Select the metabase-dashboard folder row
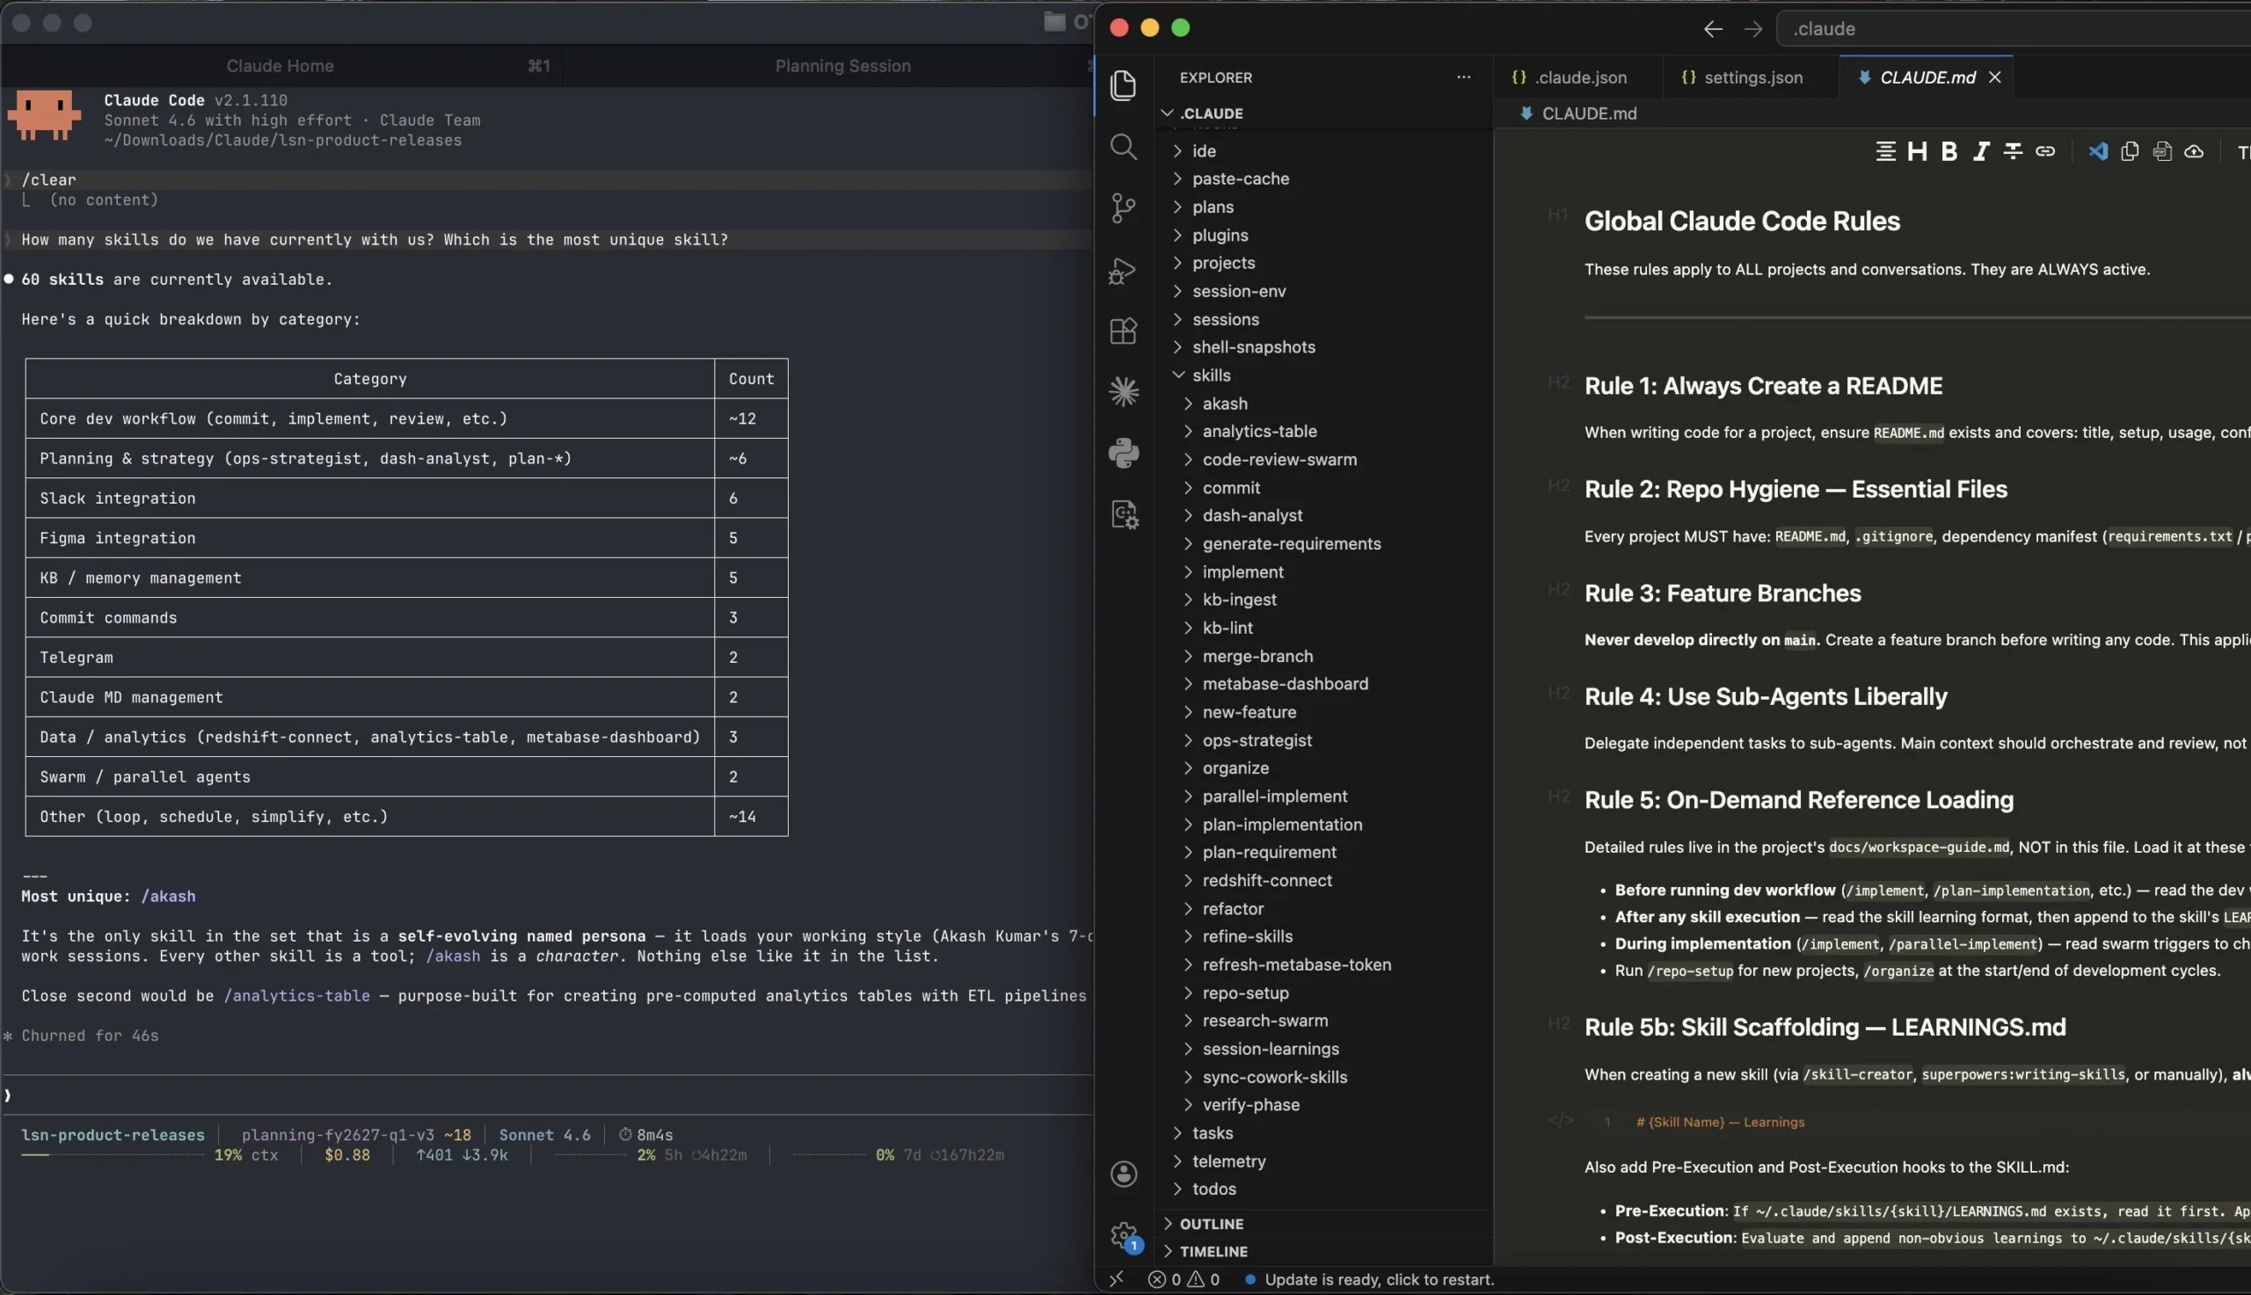Screen dimensions: 2251x1295 1323,684
